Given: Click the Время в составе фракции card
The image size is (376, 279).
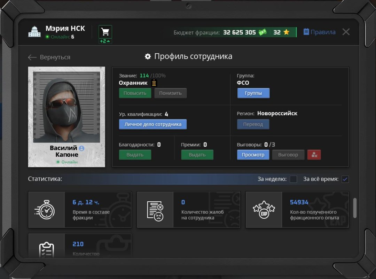Looking at the screenshot, I should (80, 209).
